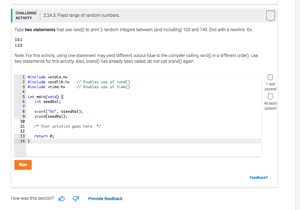Screen dimensions: 300x210
Task: Give this section a thumbs down
Action: (75, 198)
